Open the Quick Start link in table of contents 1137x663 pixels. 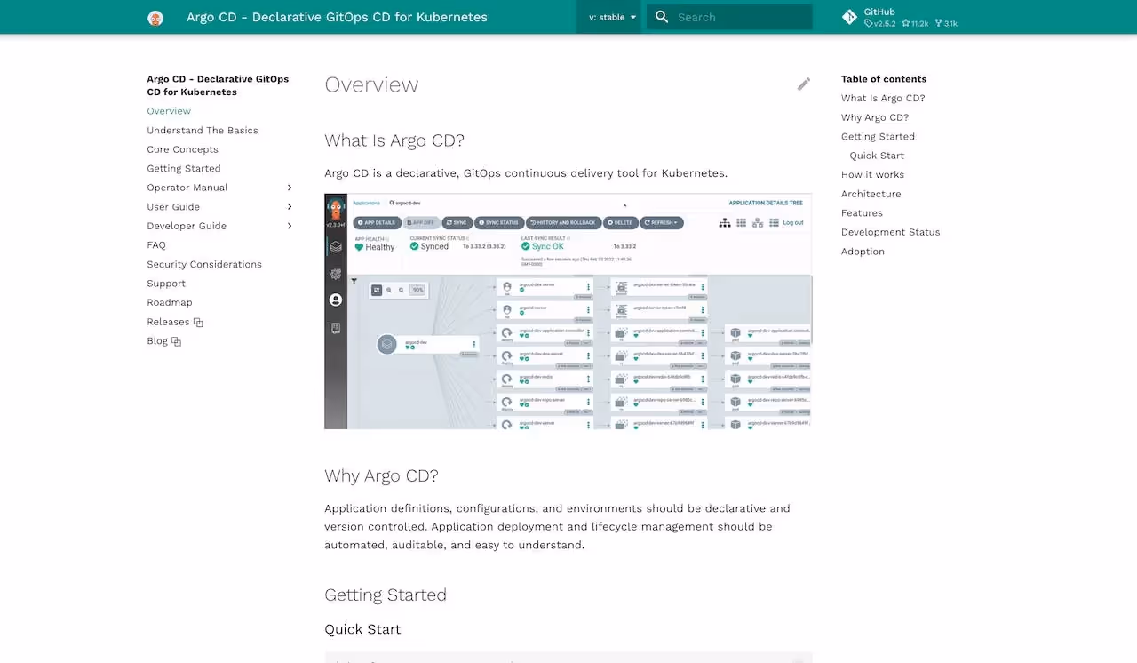[877, 155]
